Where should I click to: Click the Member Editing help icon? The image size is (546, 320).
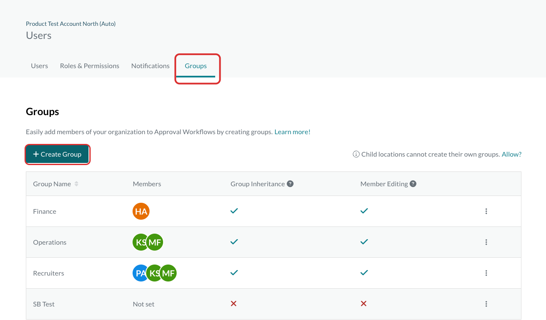(x=413, y=184)
